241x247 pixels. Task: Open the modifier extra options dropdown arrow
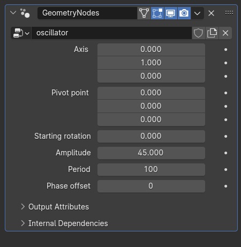(197, 13)
